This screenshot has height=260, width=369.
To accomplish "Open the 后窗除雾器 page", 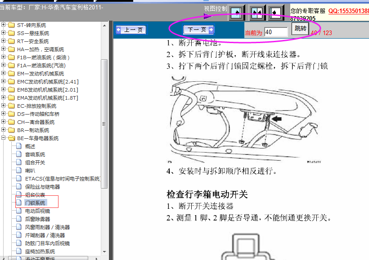I will point(38,219).
